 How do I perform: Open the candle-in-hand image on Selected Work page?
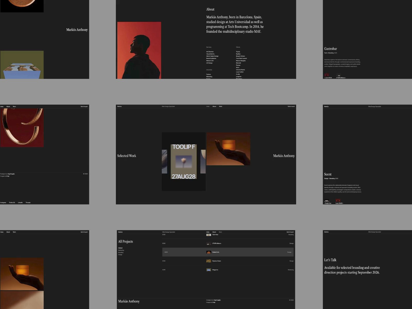[228, 149]
